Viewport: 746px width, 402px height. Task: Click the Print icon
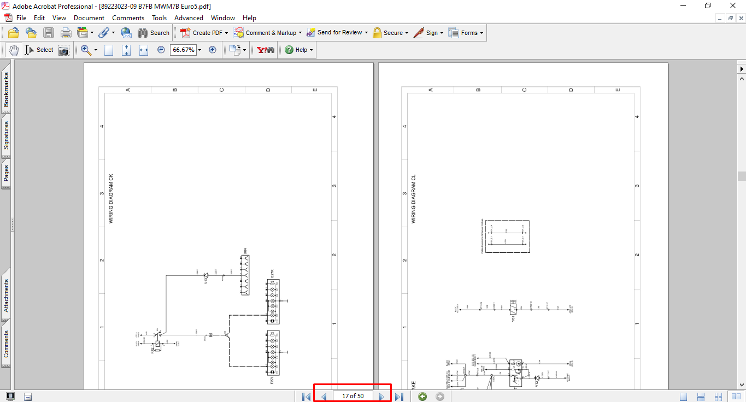coord(66,33)
